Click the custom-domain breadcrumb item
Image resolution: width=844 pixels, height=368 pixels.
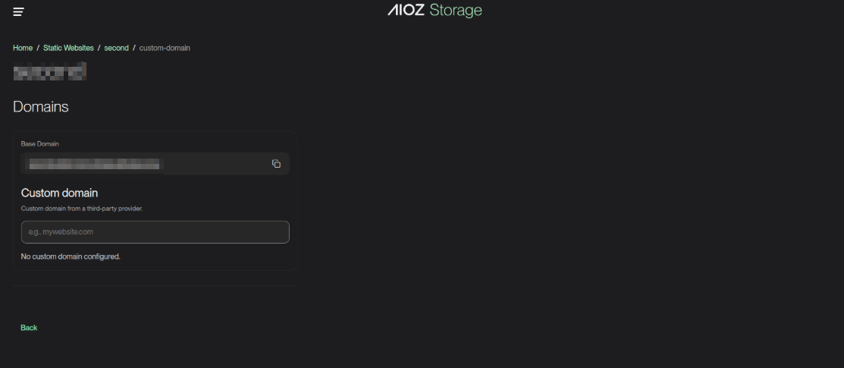click(165, 48)
